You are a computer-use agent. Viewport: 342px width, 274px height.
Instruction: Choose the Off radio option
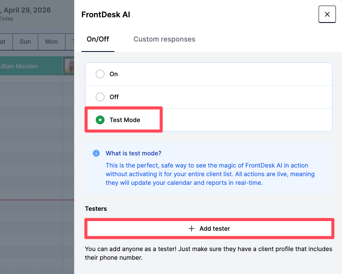100,97
